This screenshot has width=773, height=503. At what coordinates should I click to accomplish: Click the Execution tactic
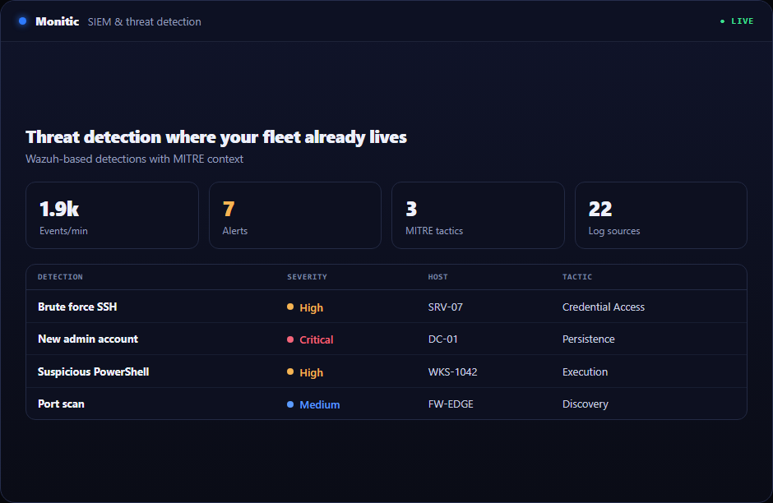tap(586, 372)
